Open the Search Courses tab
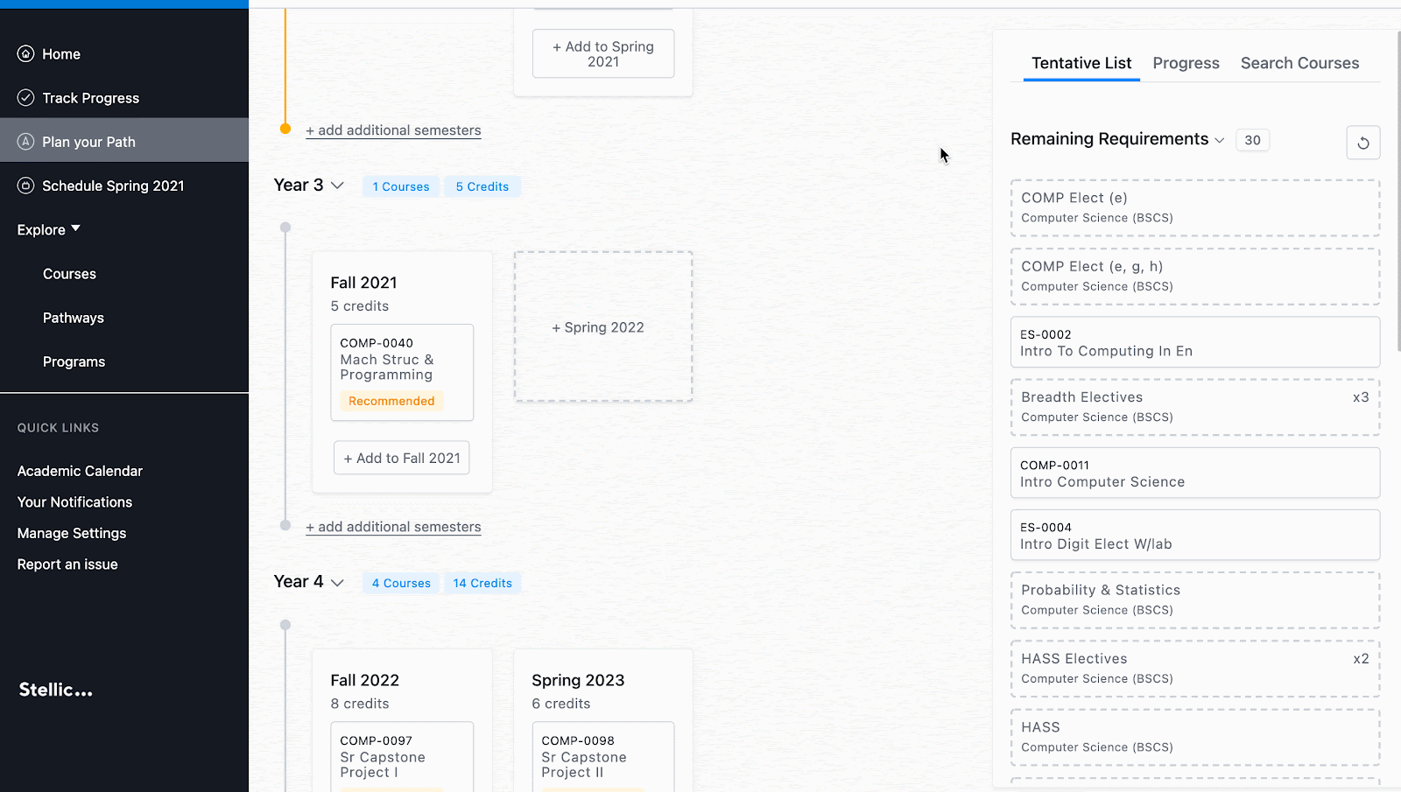 [x=1299, y=63]
